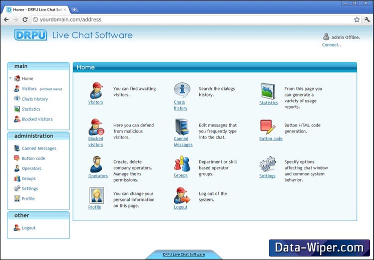This screenshot has height=260, width=374.
Task: Open a new browser tab
Action: click(x=75, y=10)
